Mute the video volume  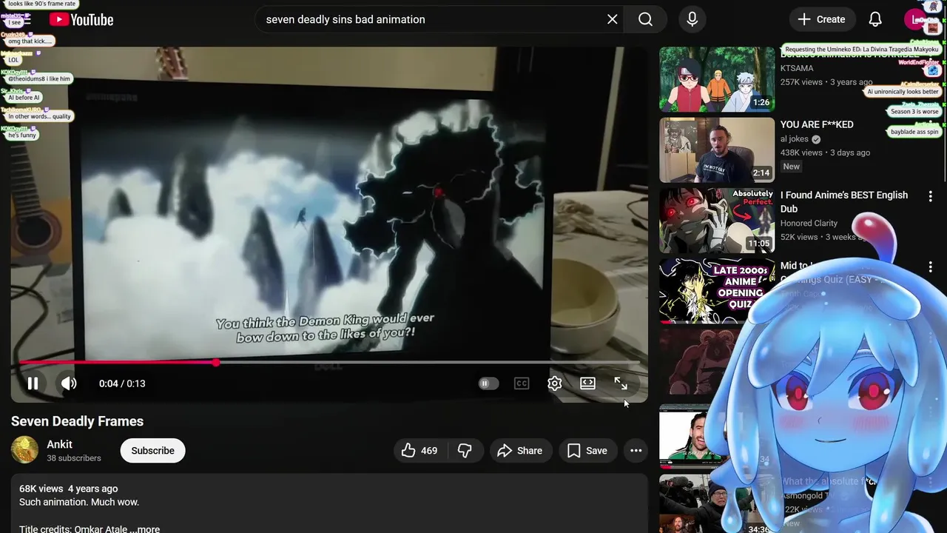pos(69,383)
